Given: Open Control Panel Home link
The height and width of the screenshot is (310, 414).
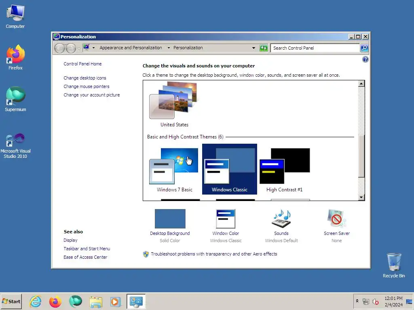Looking at the screenshot, I should [82, 64].
